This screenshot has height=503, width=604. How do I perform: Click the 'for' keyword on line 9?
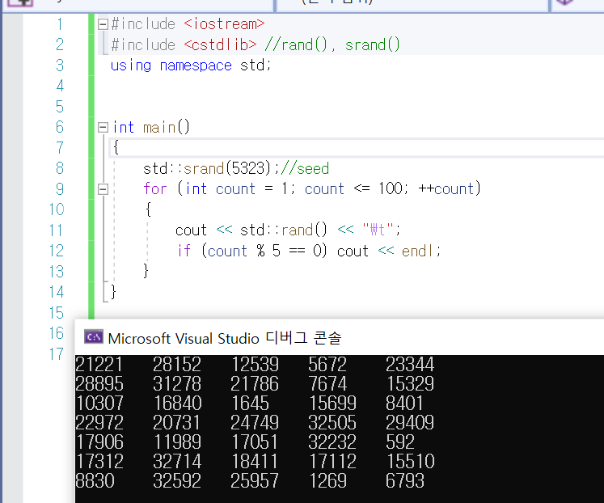(155, 188)
